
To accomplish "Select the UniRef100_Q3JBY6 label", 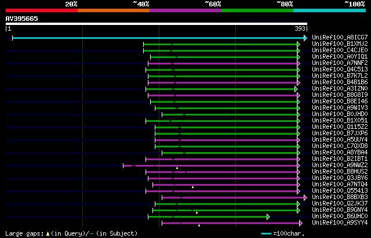I will click(340, 178).
